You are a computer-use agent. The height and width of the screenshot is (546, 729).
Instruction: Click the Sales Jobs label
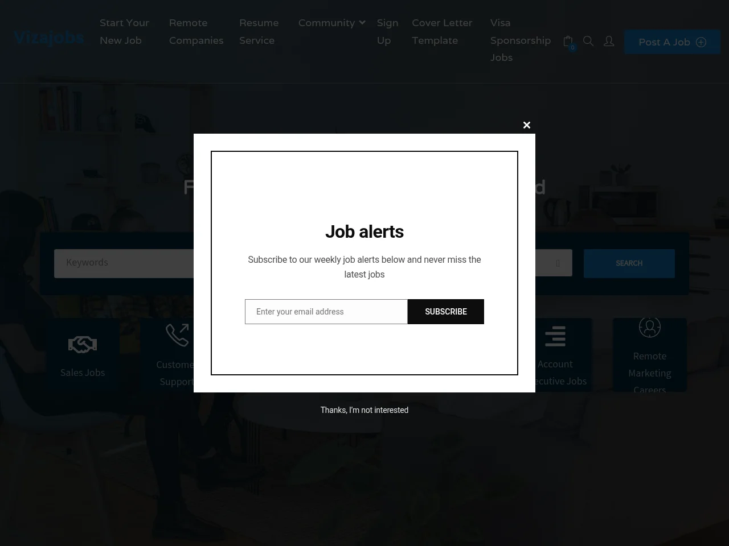(83, 373)
